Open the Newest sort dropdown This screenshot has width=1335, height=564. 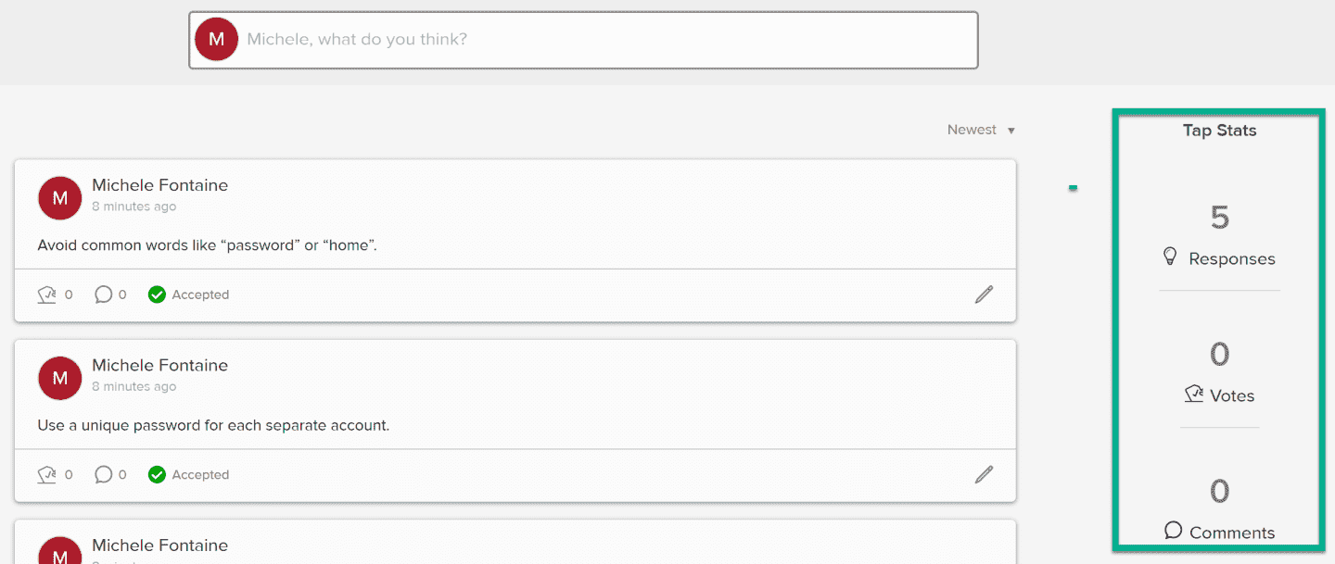click(981, 130)
